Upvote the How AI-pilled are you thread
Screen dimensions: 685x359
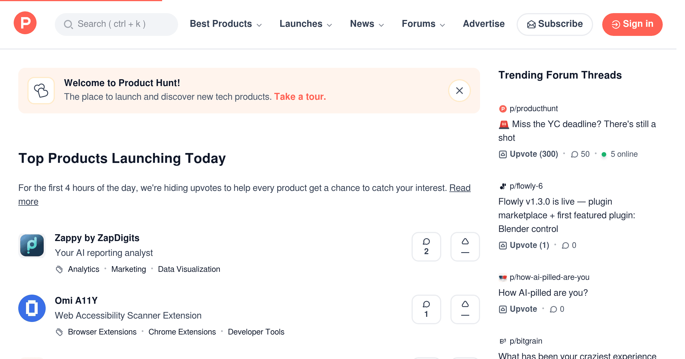(x=518, y=309)
